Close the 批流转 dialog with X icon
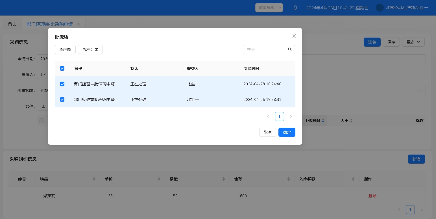This screenshot has height=219, width=436. pyautogui.click(x=294, y=36)
